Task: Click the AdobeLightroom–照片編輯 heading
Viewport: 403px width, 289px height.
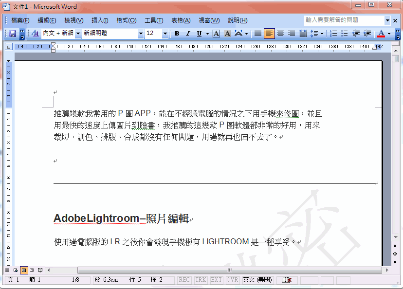Action: tap(121, 218)
